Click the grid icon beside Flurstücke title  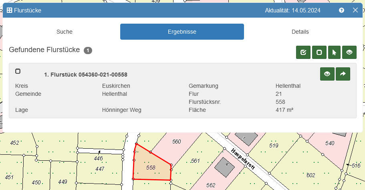[x=10, y=10]
